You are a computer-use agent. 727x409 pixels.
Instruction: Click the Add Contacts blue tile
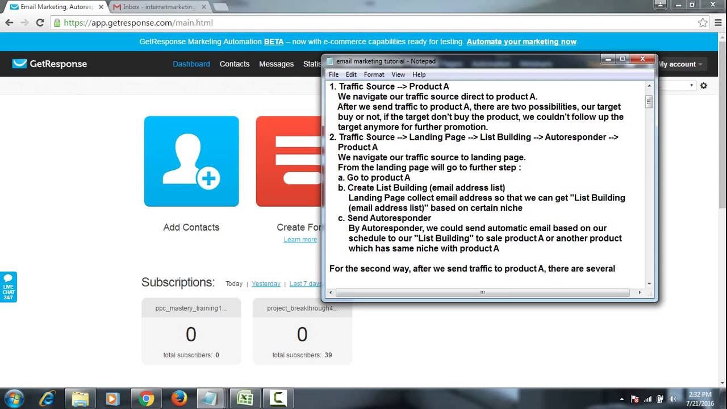[191, 161]
